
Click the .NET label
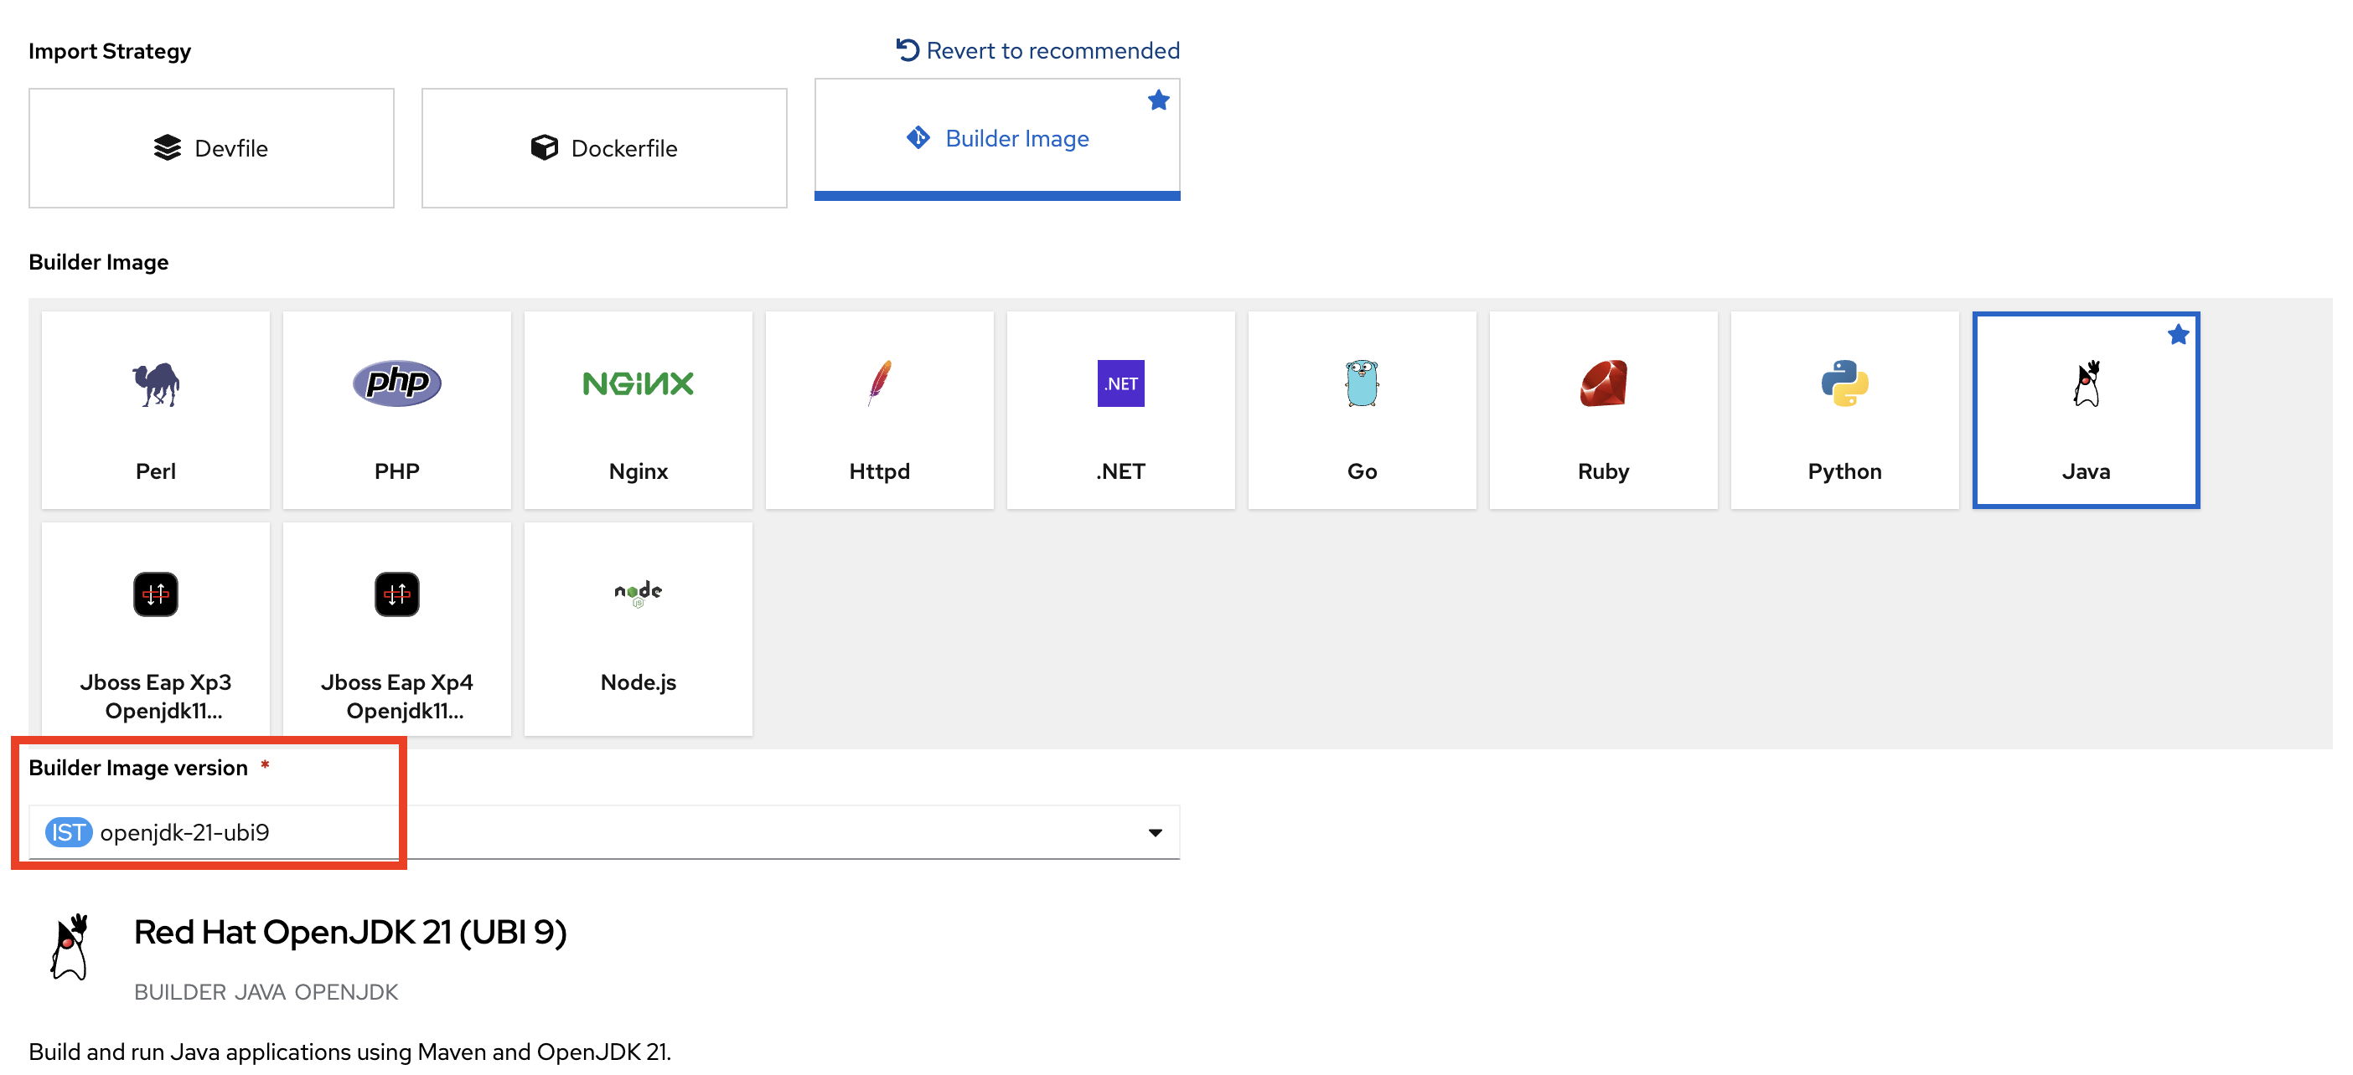1120,471
